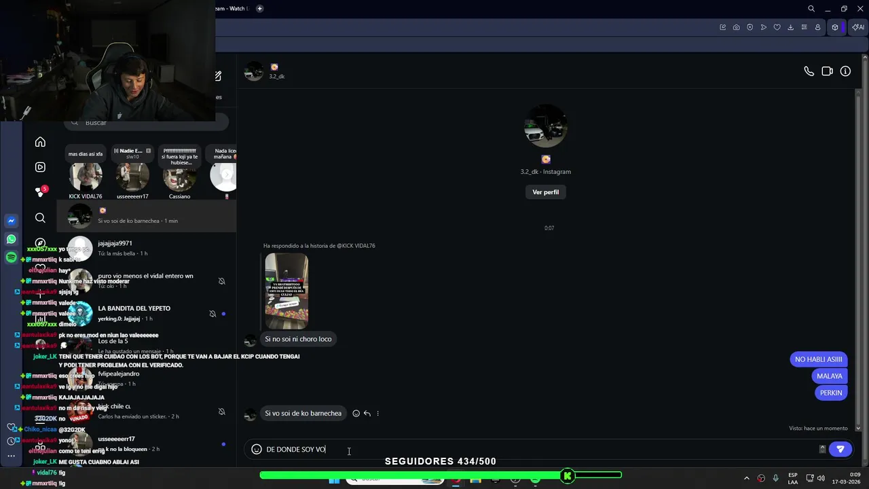Open fvlipealejandro chat
Screen dimensions: 869x489
pyautogui.click(x=147, y=378)
